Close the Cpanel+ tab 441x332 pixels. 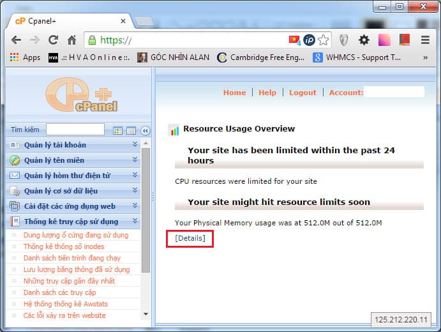123,21
